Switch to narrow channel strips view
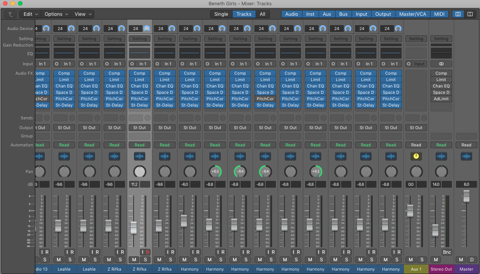This screenshot has width=480, height=274. tap(458, 14)
